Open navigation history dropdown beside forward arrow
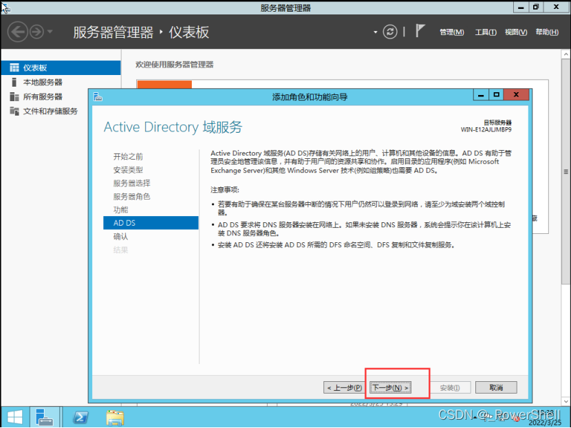This screenshot has width=571, height=428. 50,32
